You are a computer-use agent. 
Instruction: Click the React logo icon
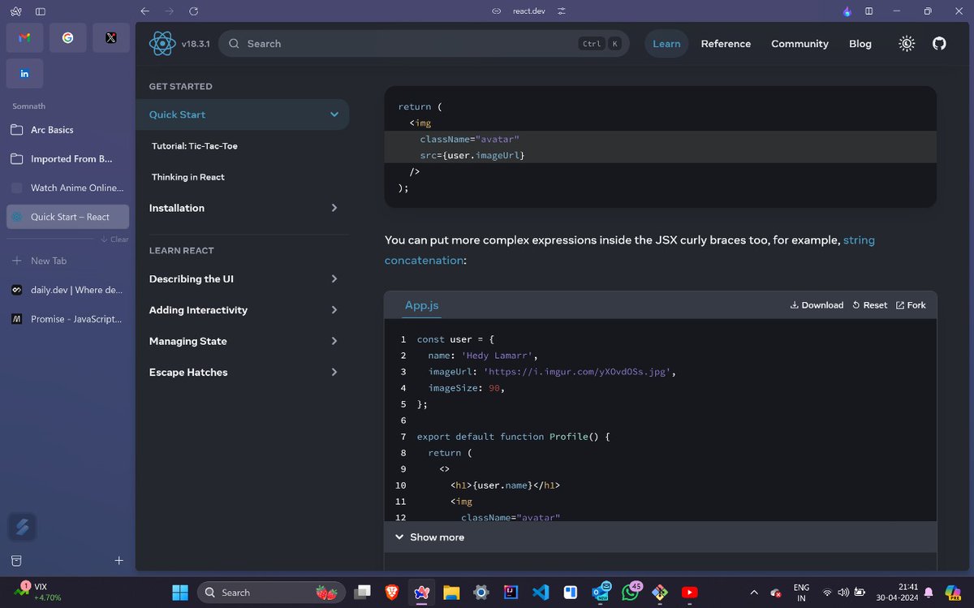click(x=162, y=44)
